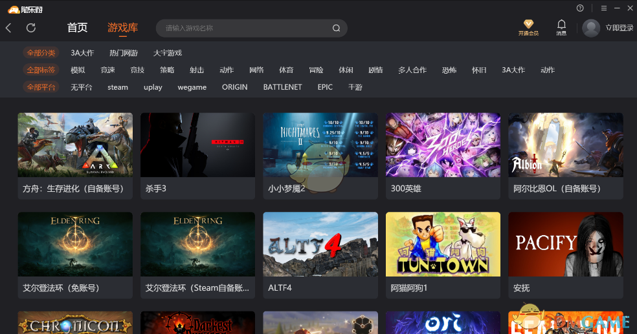Filter by ORIGIN platform

[234, 87]
